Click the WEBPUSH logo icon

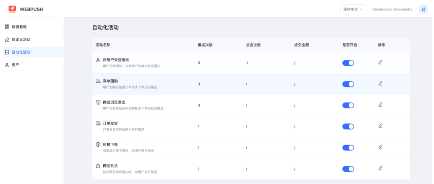coord(12,9)
